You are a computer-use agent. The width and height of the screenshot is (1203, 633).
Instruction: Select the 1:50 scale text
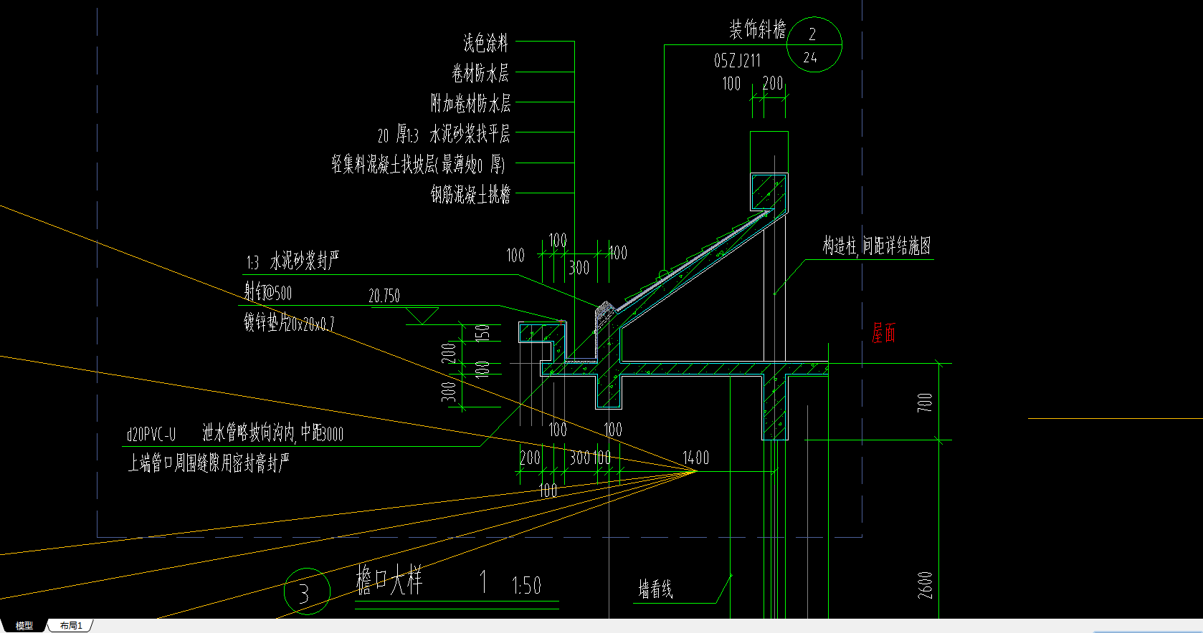pyautogui.click(x=526, y=586)
